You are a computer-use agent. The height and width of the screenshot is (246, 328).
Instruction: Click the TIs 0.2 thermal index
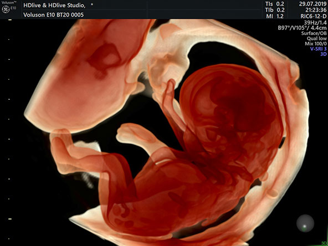tap(275, 4)
